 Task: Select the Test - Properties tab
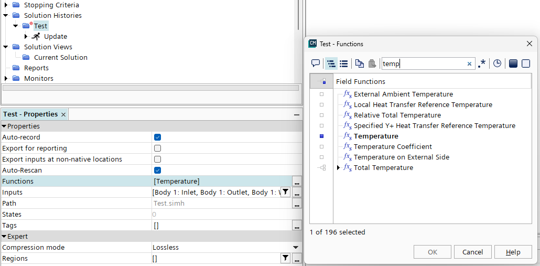click(30, 114)
